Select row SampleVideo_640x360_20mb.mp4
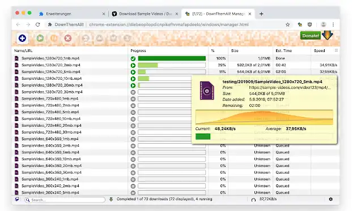 pyautogui.click(x=176, y=166)
